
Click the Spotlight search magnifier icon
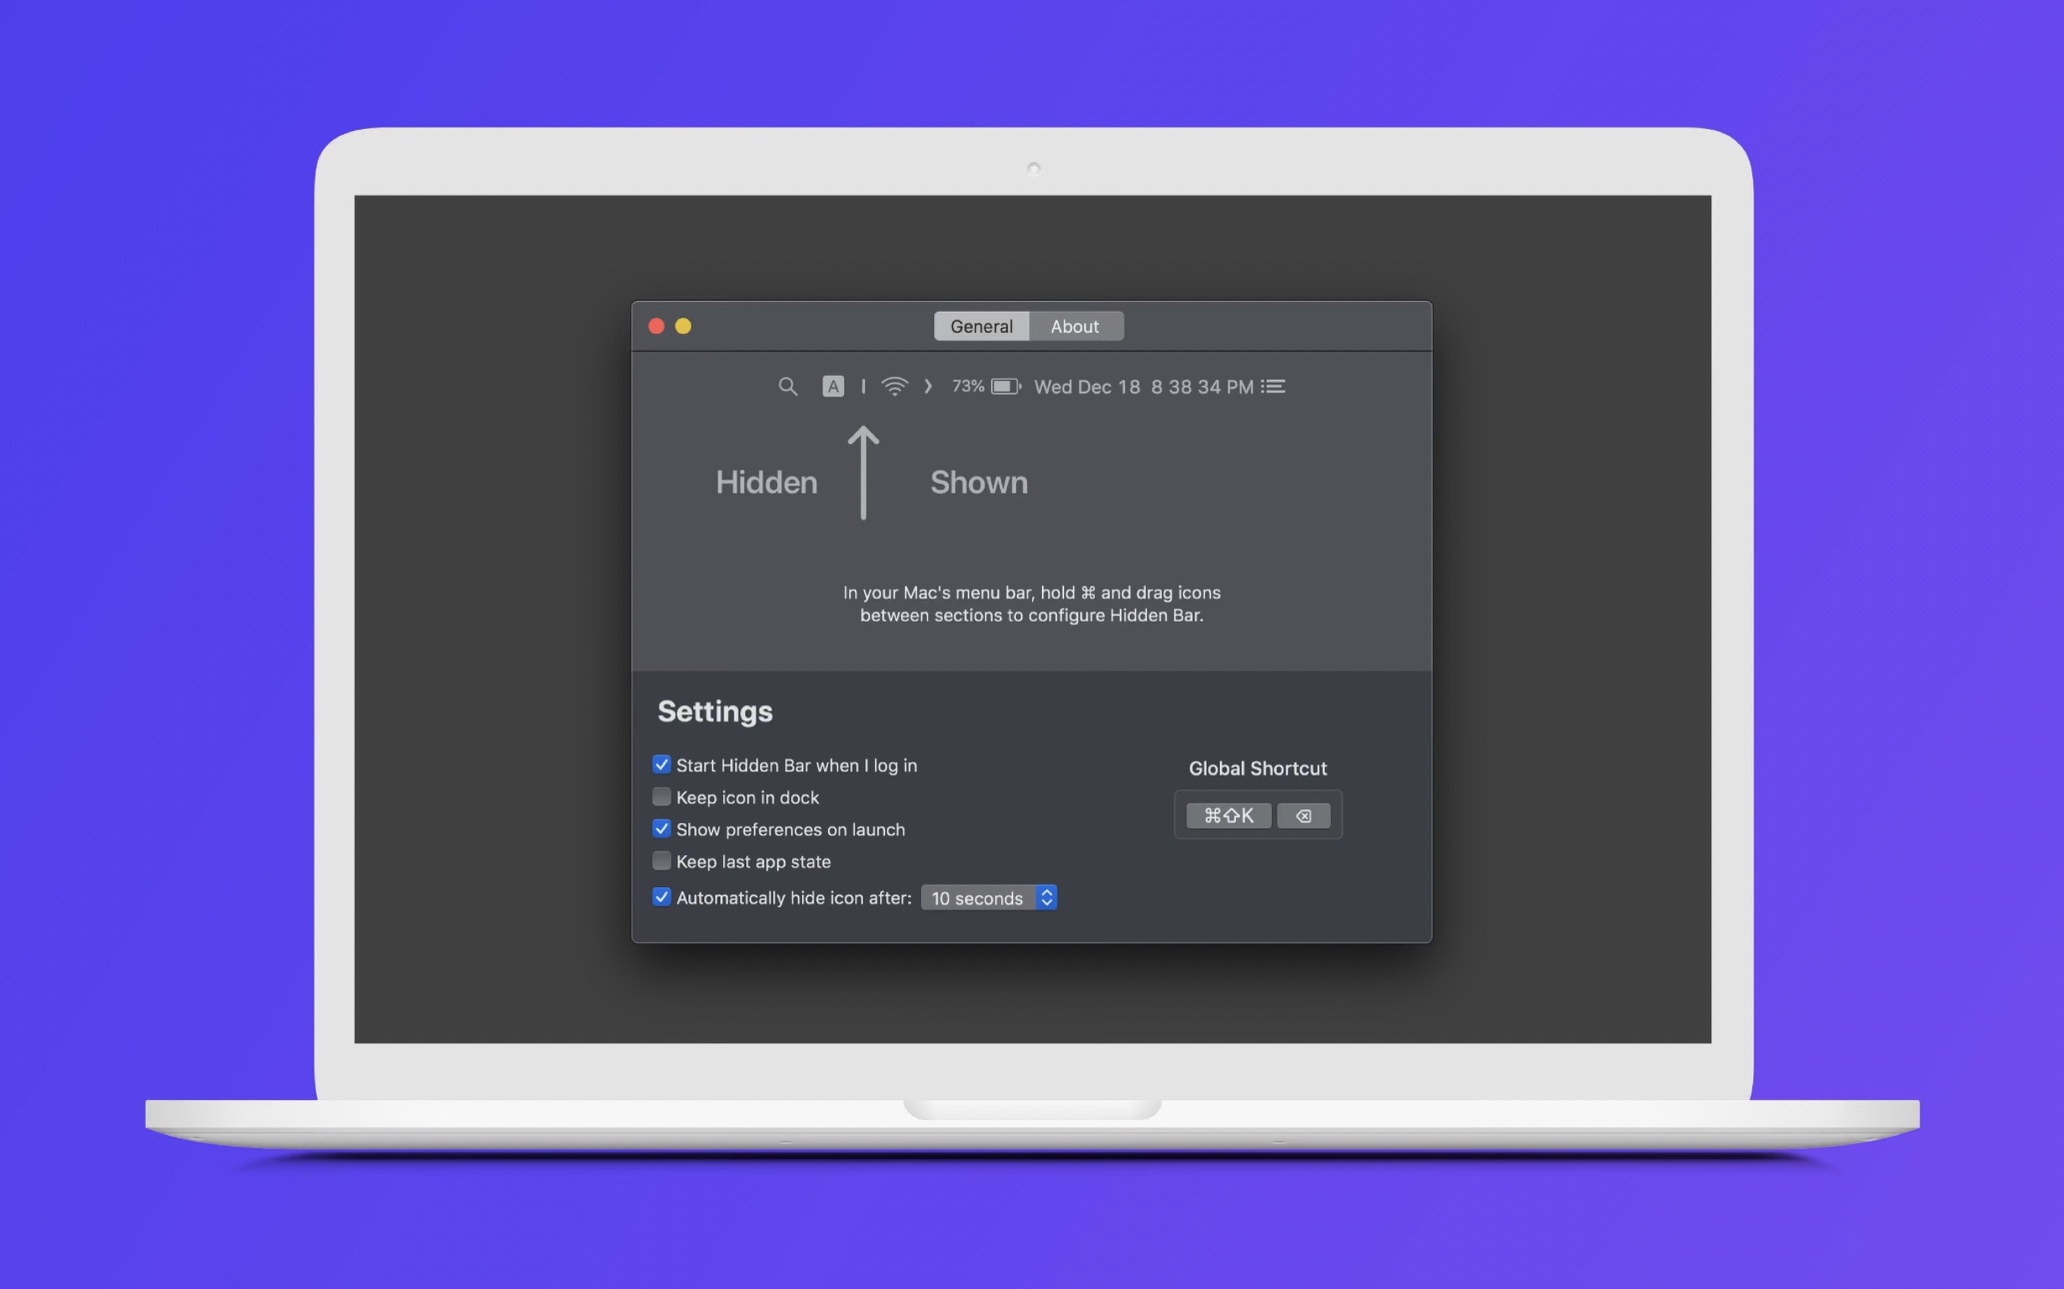coord(787,387)
